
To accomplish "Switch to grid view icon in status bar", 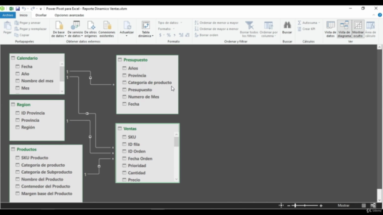I will (363, 205).
